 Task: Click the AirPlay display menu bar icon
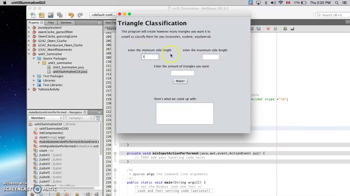(x=258, y=3)
